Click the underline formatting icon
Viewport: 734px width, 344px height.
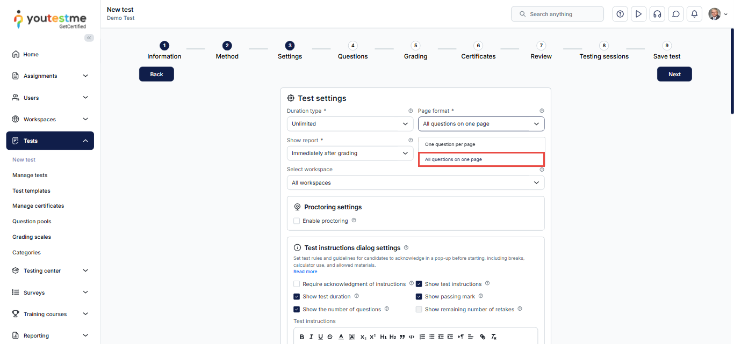[x=320, y=337]
